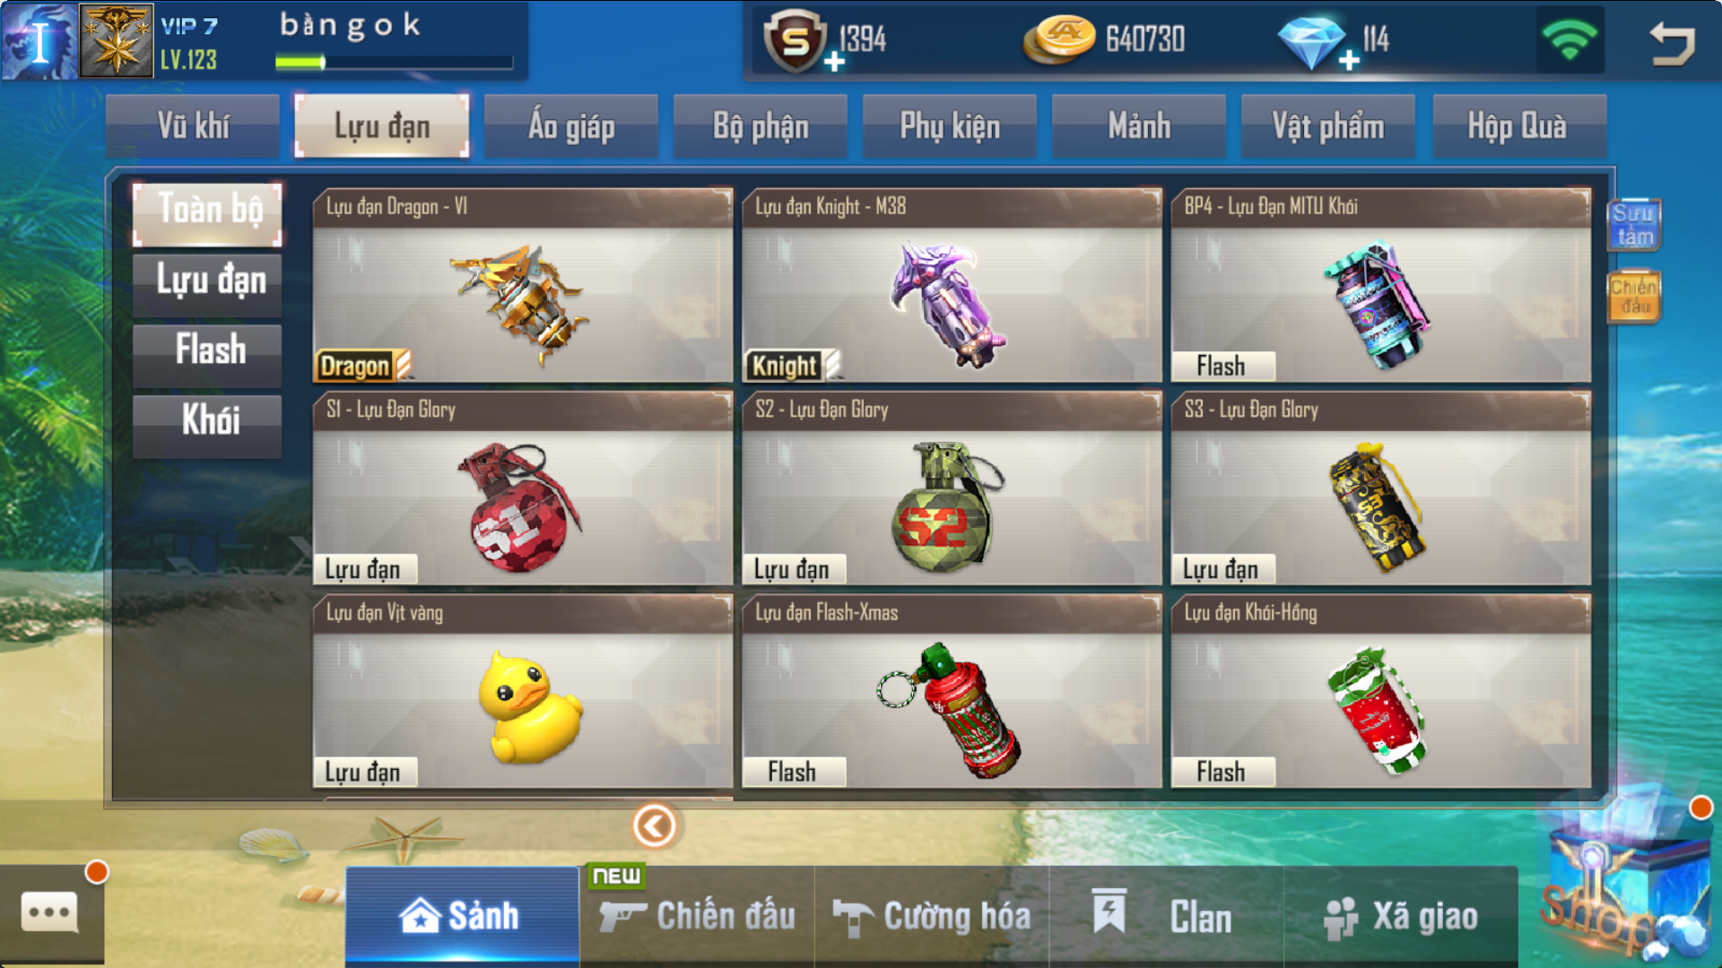Click the experience progress bar
This screenshot has width=1722, height=968.
tap(394, 62)
